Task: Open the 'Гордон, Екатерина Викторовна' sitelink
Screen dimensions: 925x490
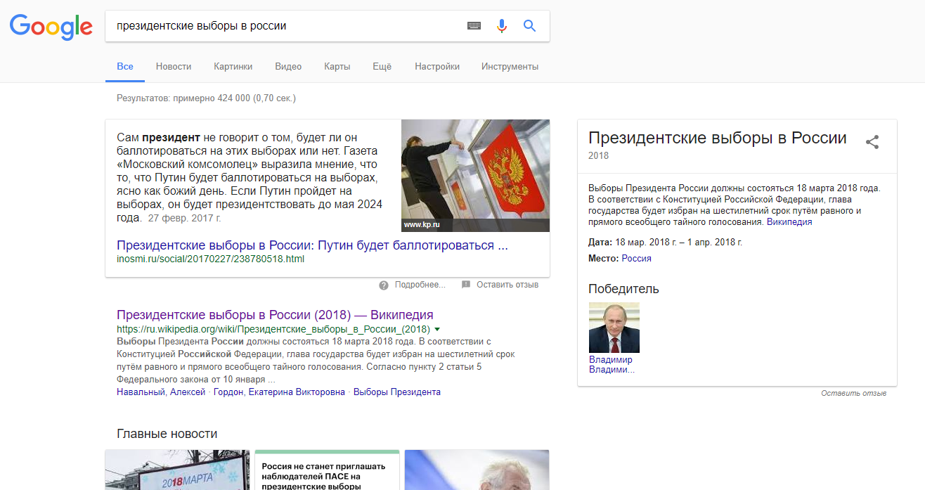Action: (x=279, y=392)
